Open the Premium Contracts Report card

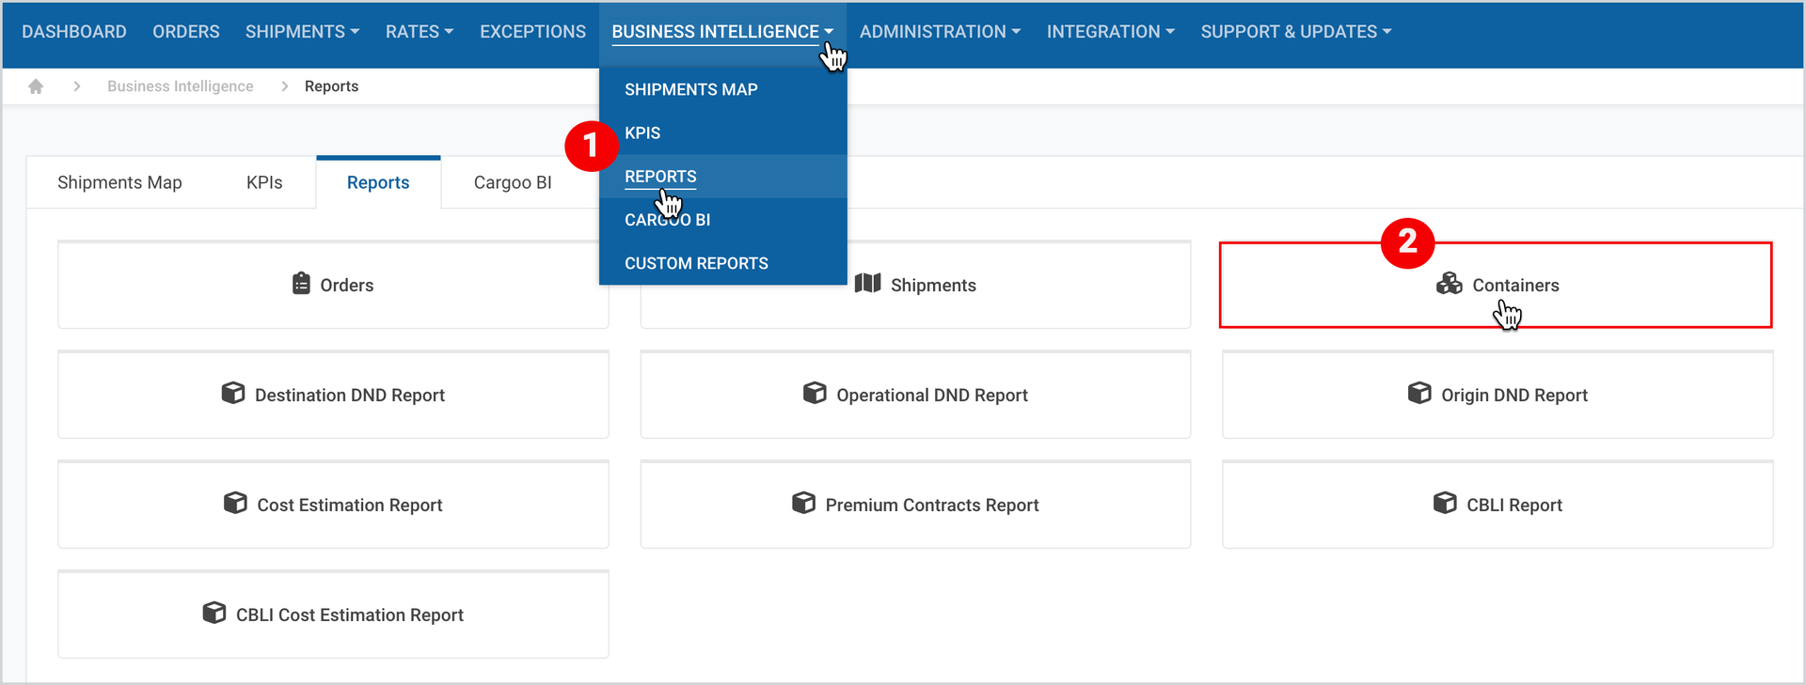tap(915, 505)
